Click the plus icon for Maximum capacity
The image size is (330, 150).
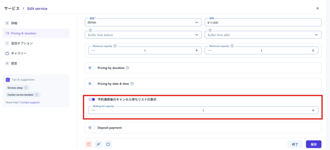pos(313,50)
